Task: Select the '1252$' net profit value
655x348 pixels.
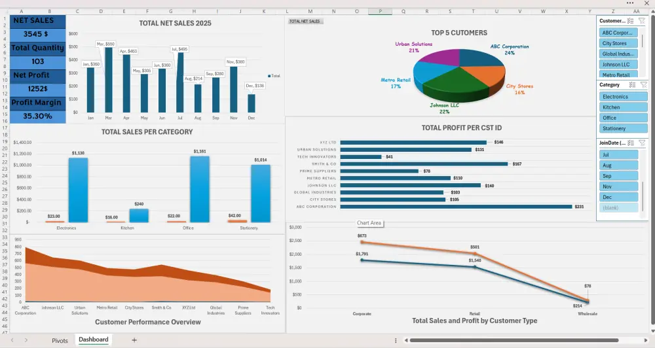Action: point(37,89)
